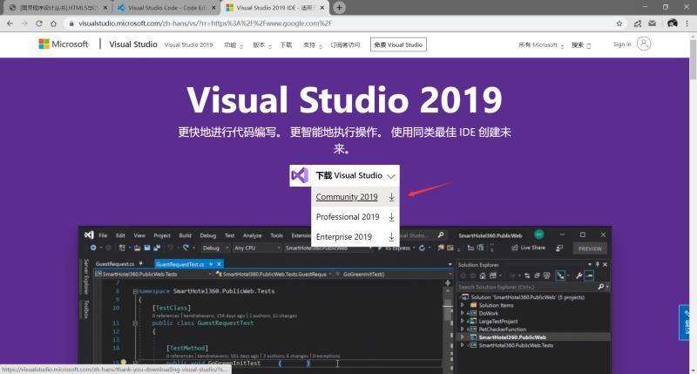
Task: Open the browser home page
Action: 53,24
